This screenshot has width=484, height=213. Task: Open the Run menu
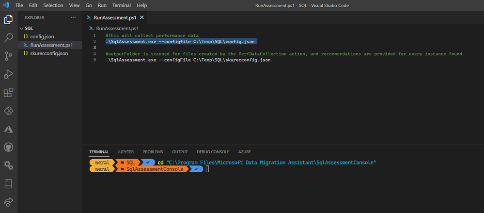(x=102, y=5)
